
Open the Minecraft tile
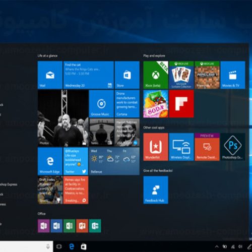[207, 75]
